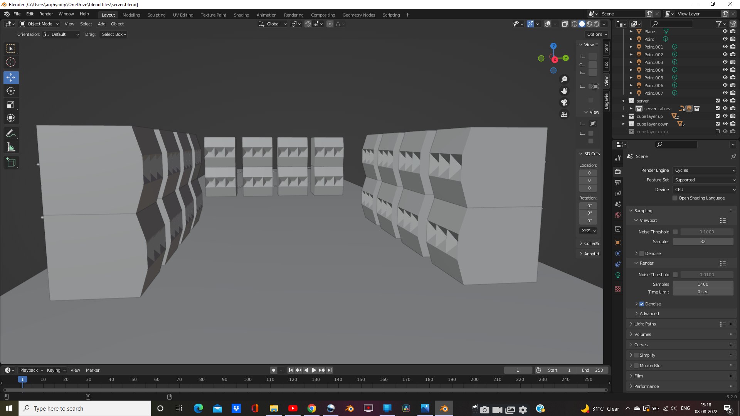Viewport: 740px width, 416px height.
Task: Switch to the Modeling workspace tab
Action: tap(131, 15)
